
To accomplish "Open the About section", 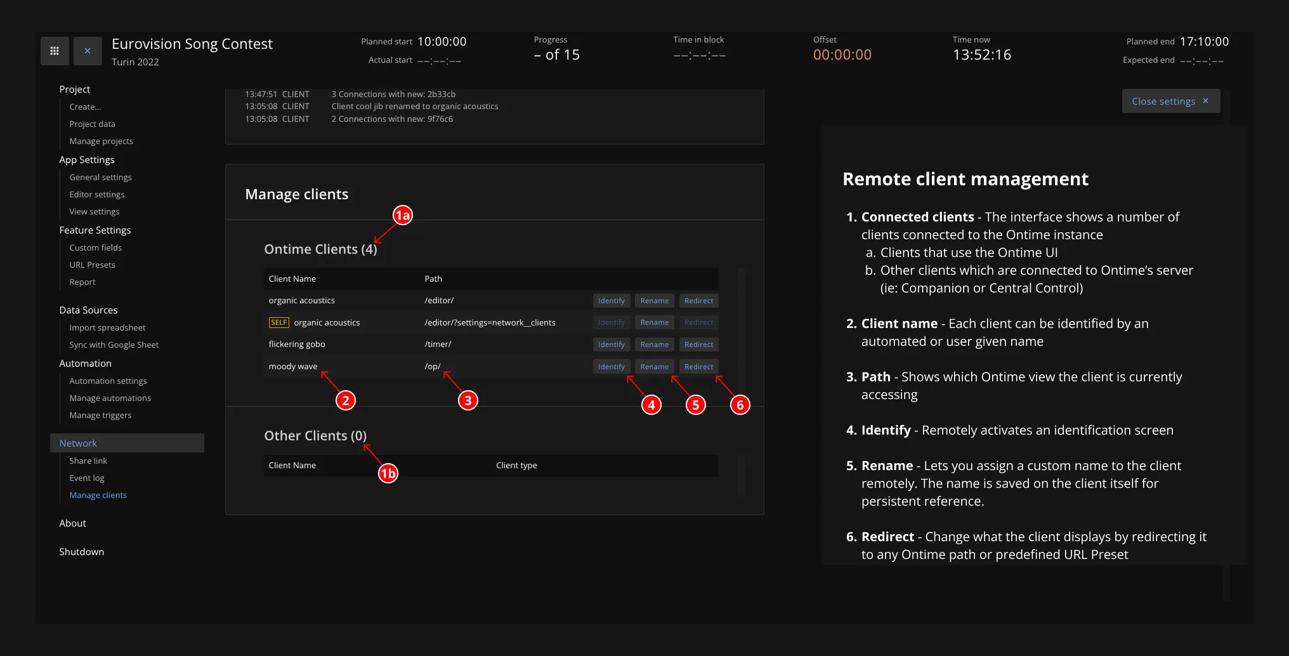I will (72, 523).
